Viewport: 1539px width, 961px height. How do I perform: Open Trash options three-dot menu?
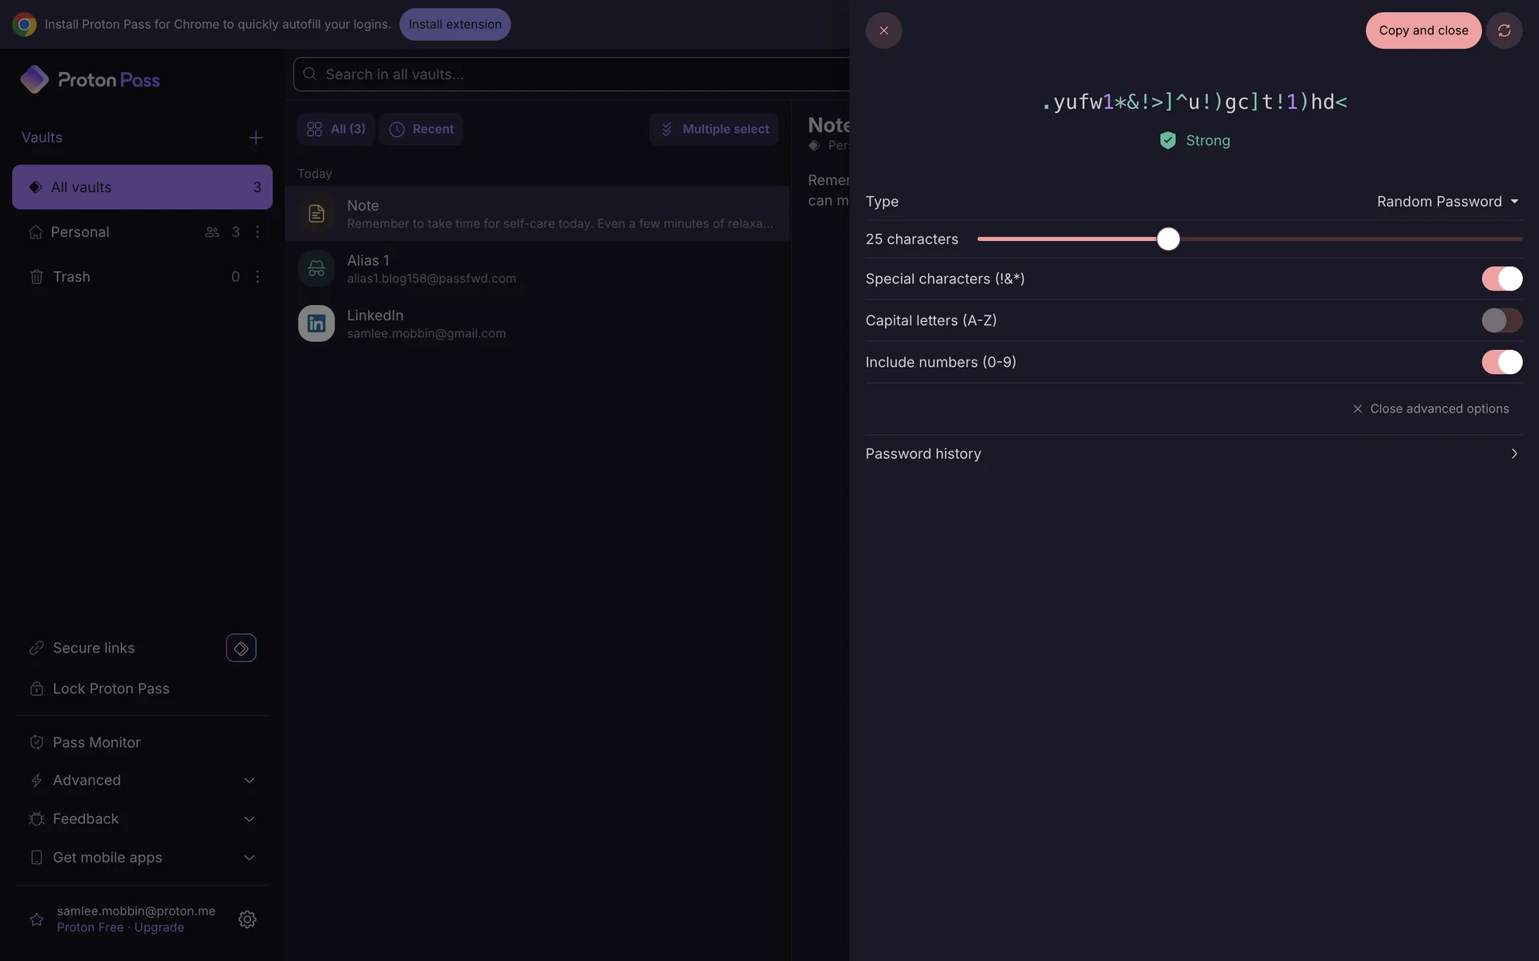(x=257, y=277)
